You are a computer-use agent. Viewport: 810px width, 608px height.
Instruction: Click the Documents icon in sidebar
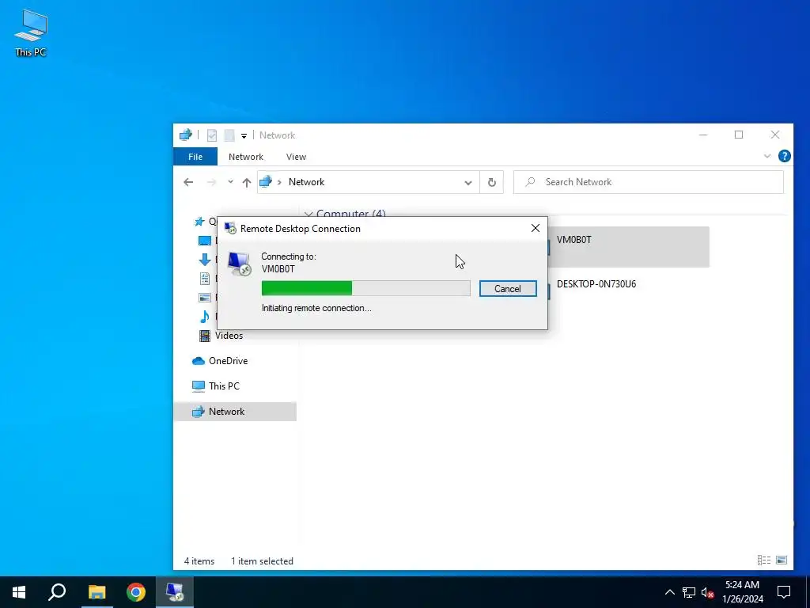[205, 279]
